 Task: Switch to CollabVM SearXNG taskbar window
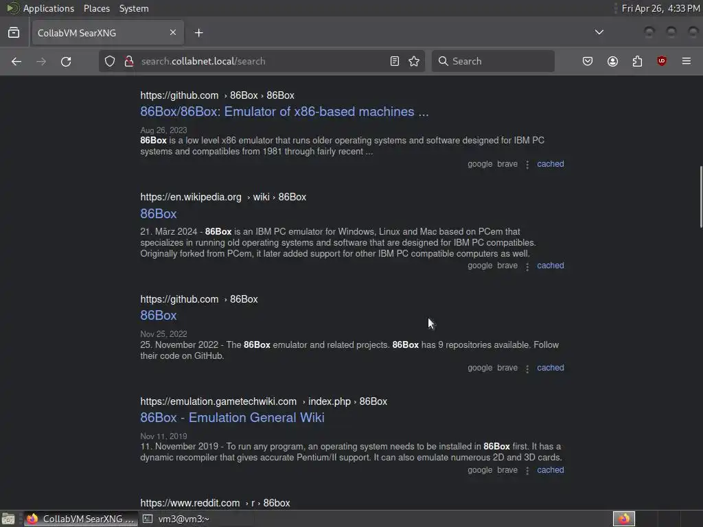[x=81, y=519]
